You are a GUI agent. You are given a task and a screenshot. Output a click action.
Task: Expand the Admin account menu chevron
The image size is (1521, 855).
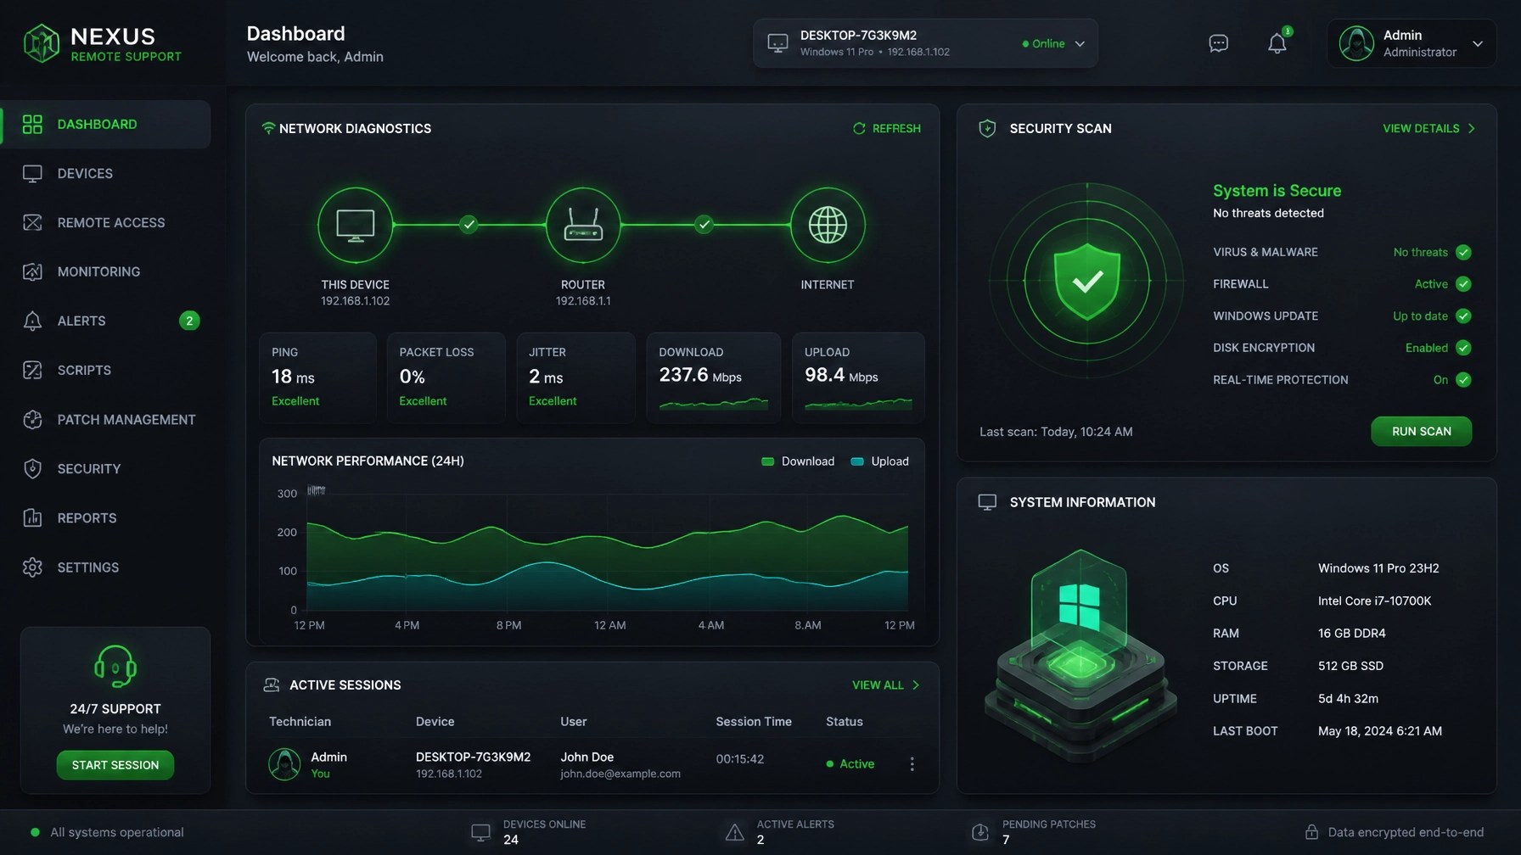[1478, 43]
